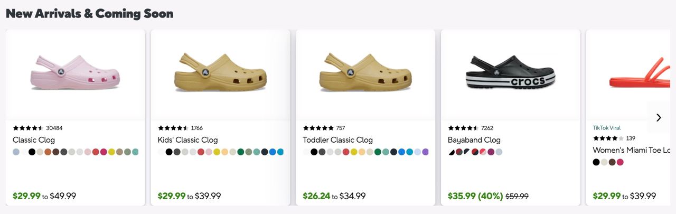Pick the purple swatch for Toddler Classic Clog
Image resolution: width=676 pixels, height=214 pixels.
coord(425,152)
